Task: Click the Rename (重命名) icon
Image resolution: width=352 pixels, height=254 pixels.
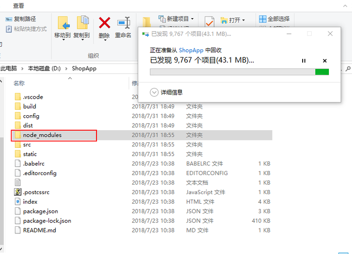Action: click(x=124, y=23)
